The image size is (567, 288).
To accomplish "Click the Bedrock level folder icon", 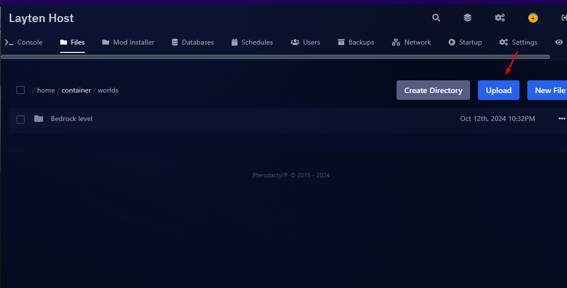I will point(39,119).
